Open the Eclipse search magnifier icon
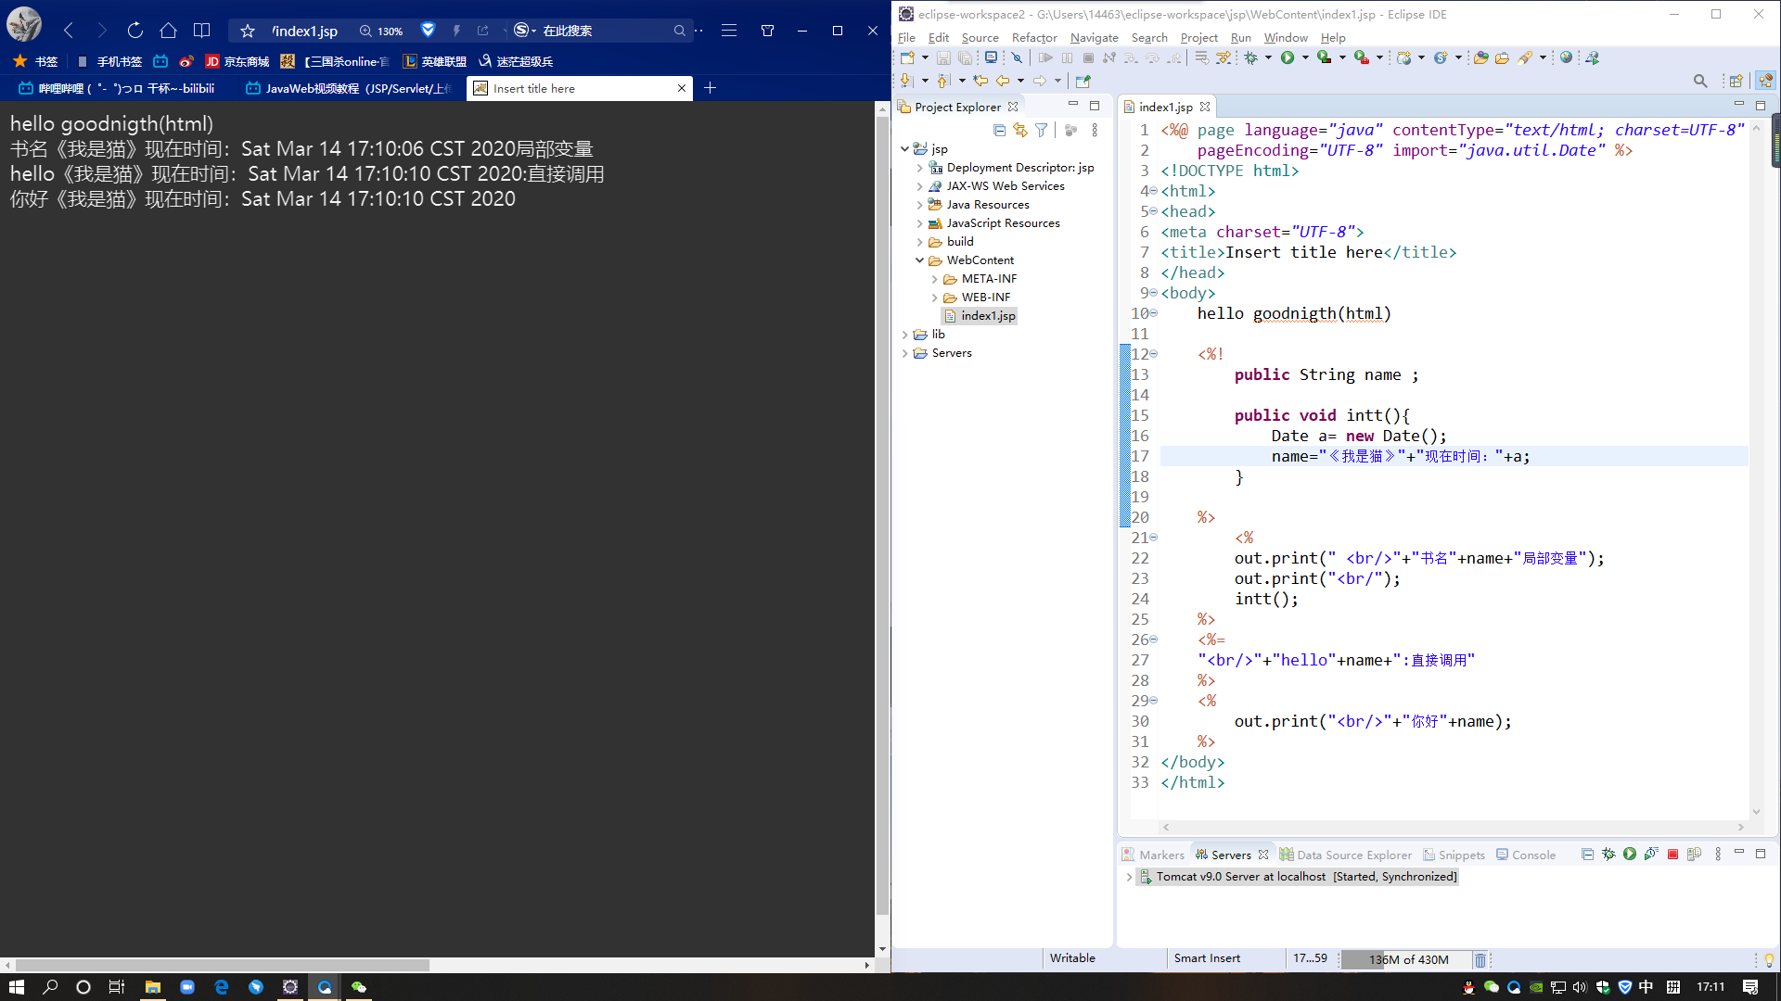Image resolution: width=1781 pixels, height=1001 pixels. point(1699,81)
